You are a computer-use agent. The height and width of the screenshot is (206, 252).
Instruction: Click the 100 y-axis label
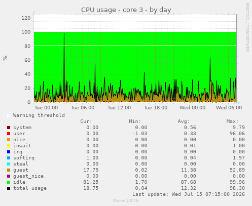pos(26,32)
